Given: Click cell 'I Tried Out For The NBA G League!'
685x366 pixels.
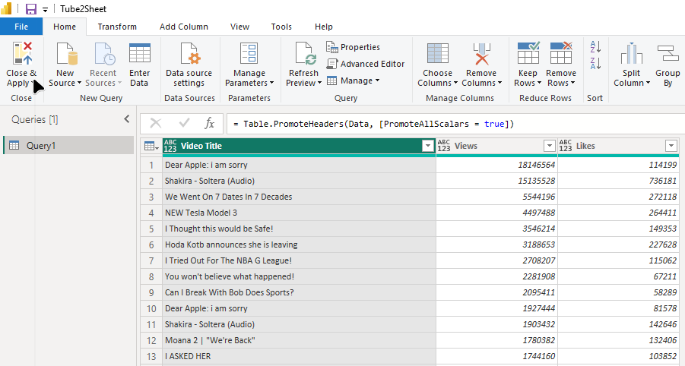Looking at the screenshot, I should click(x=300, y=260).
